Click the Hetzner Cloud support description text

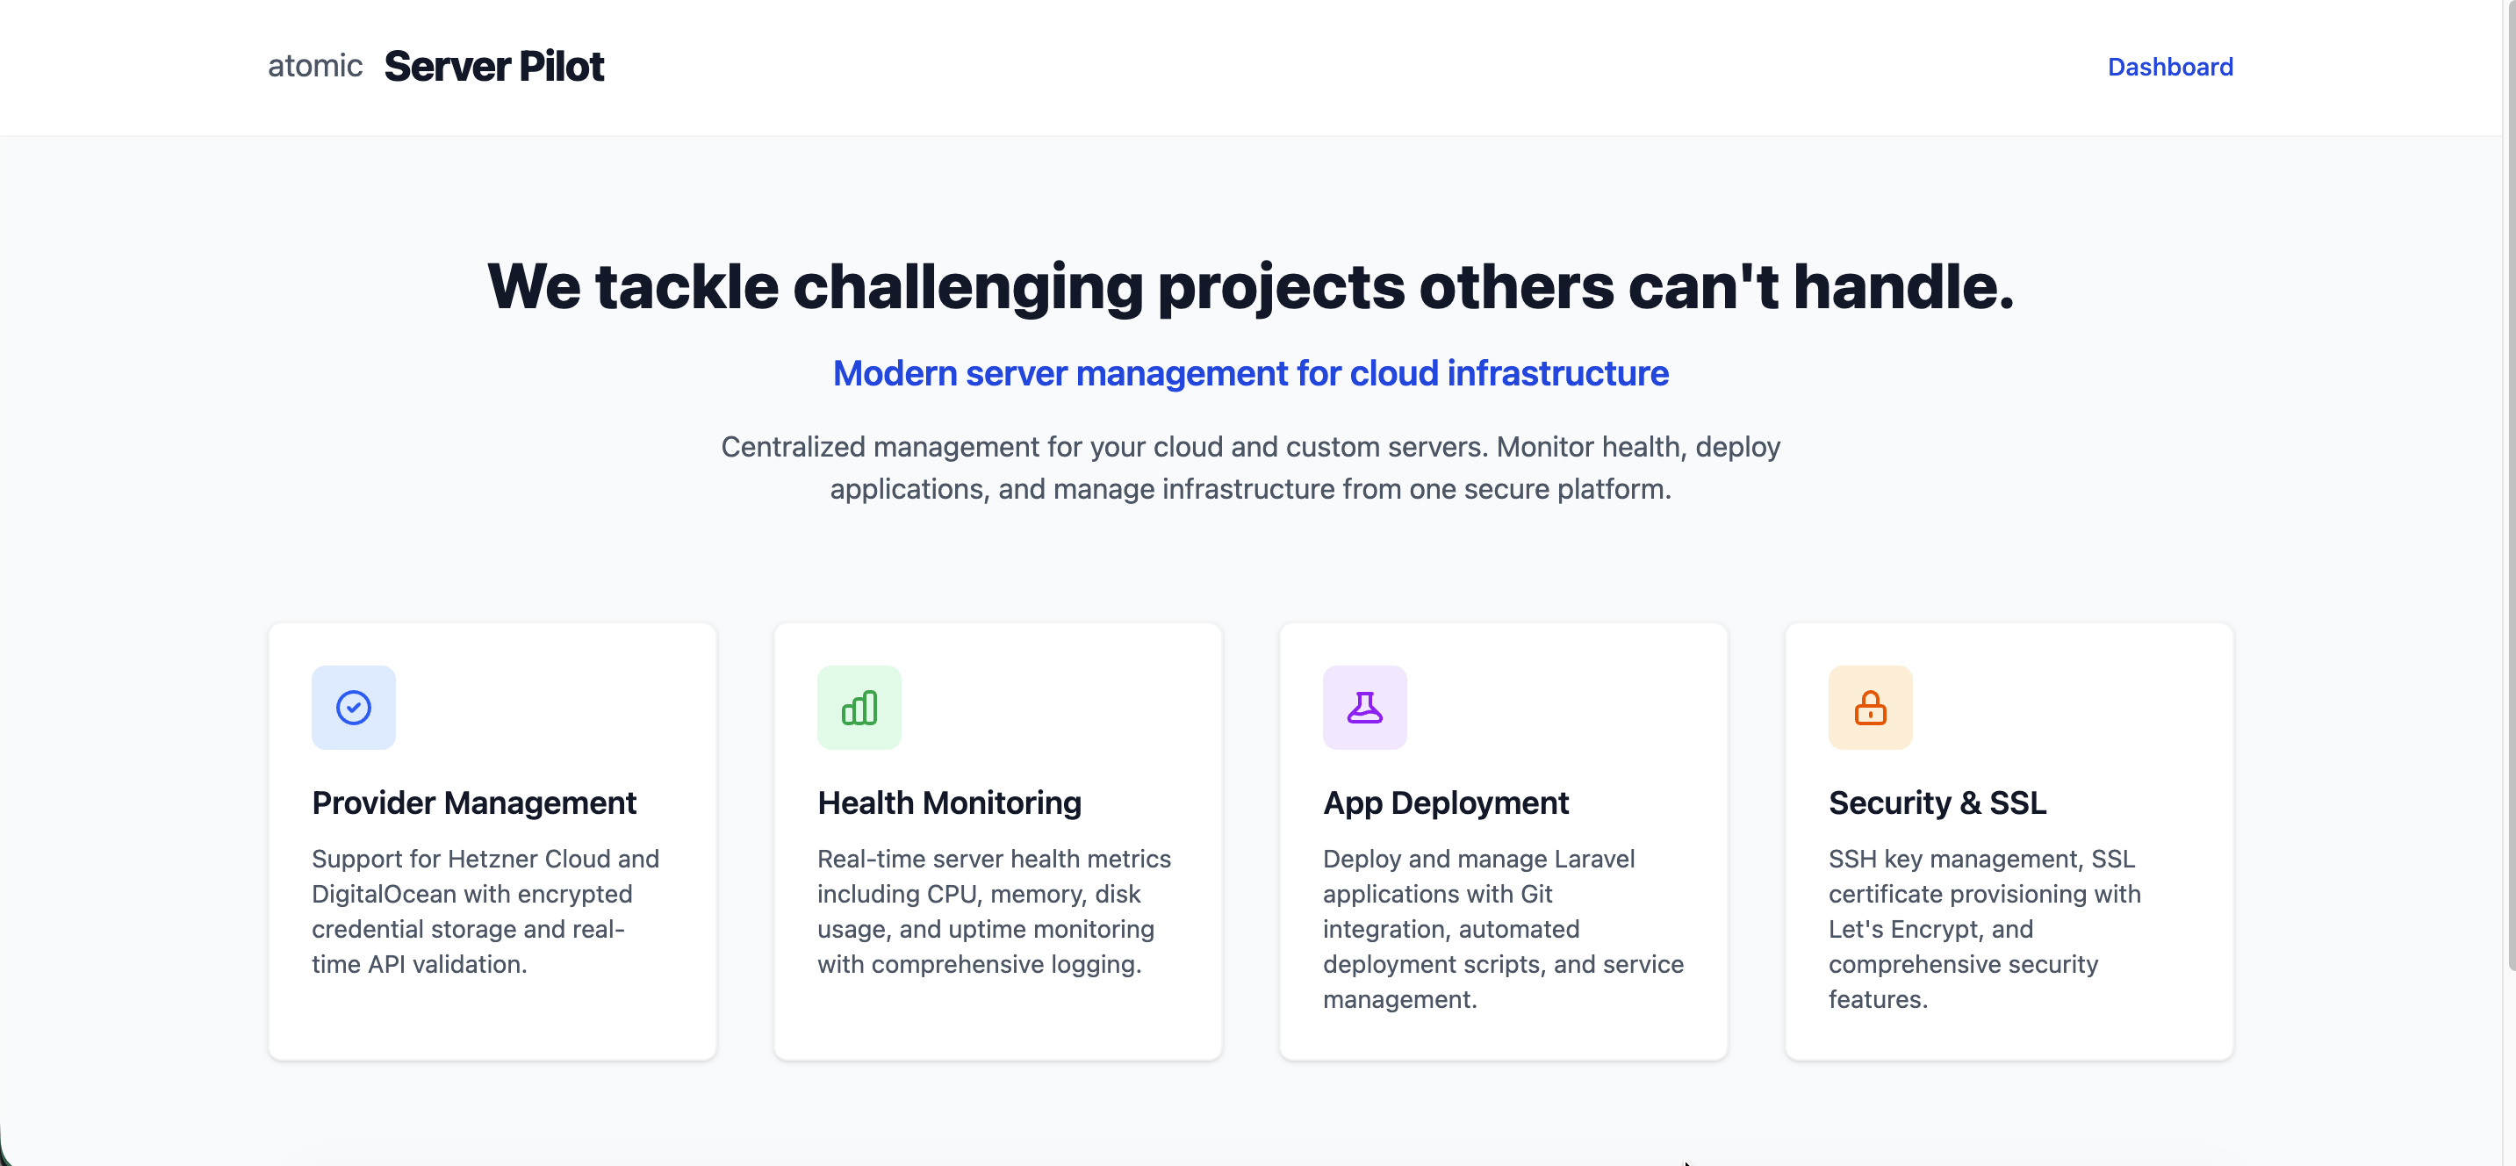point(485,911)
